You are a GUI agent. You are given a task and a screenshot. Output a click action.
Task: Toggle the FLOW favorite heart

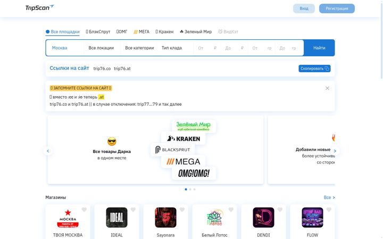click(x=329, y=209)
